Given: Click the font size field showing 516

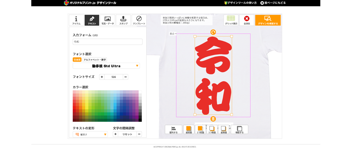Looking at the screenshot, I should [113, 77].
